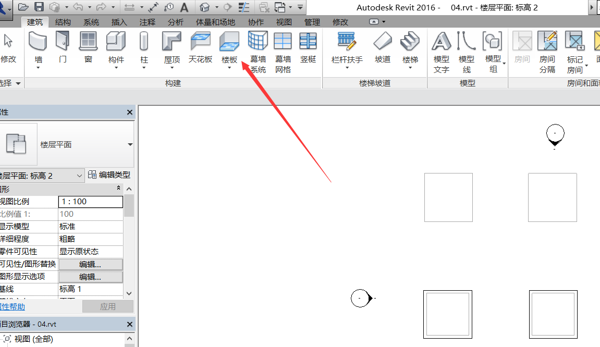
Task: Open the 楼层平面 type selector dropdown
Action: [130, 145]
